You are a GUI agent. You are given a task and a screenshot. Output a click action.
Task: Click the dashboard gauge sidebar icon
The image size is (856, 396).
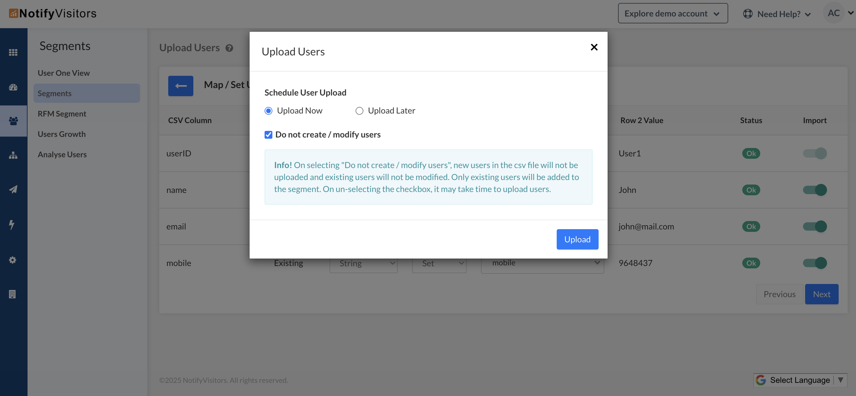[13, 87]
